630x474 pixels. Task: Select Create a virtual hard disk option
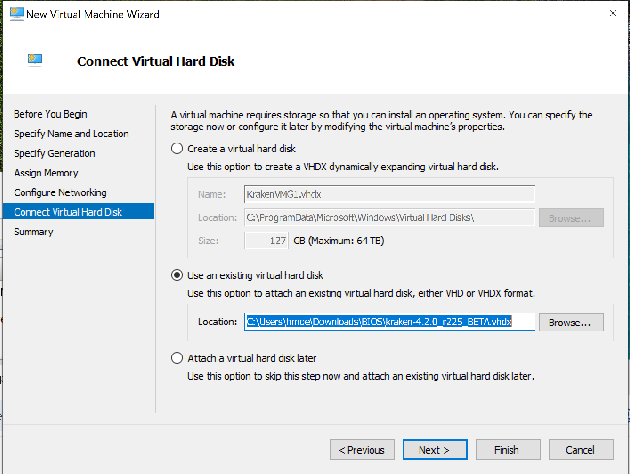(177, 148)
